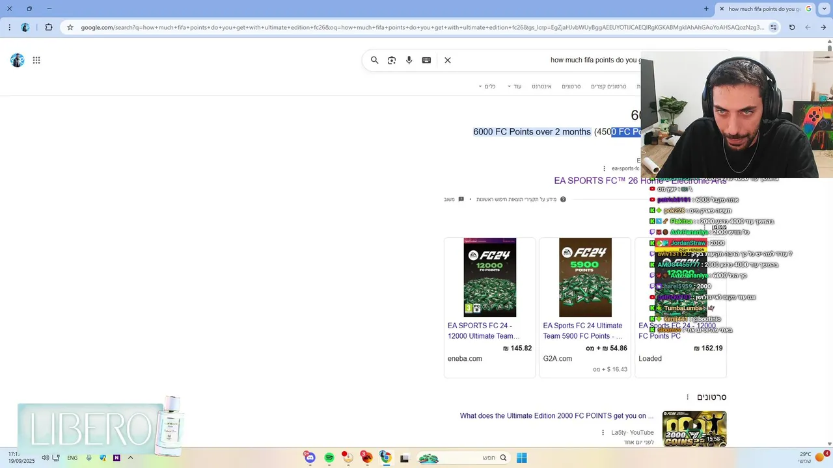This screenshot has width=833, height=468.
Task: Open three-dot menu beside La5ty YouTube
Action: point(603,432)
